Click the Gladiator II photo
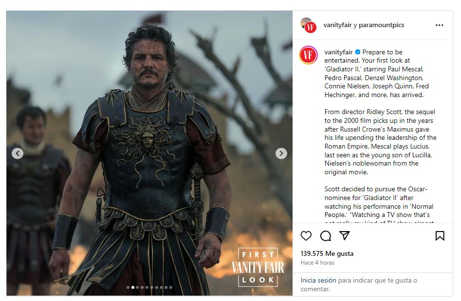This screenshot has height=301, width=461. (146, 146)
